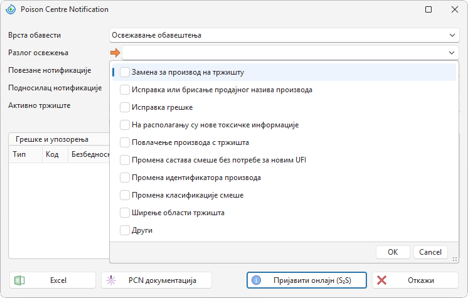
Task: Check 'Замена за производ на тржишту'
Action: pyautogui.click(x=125, y=72)
